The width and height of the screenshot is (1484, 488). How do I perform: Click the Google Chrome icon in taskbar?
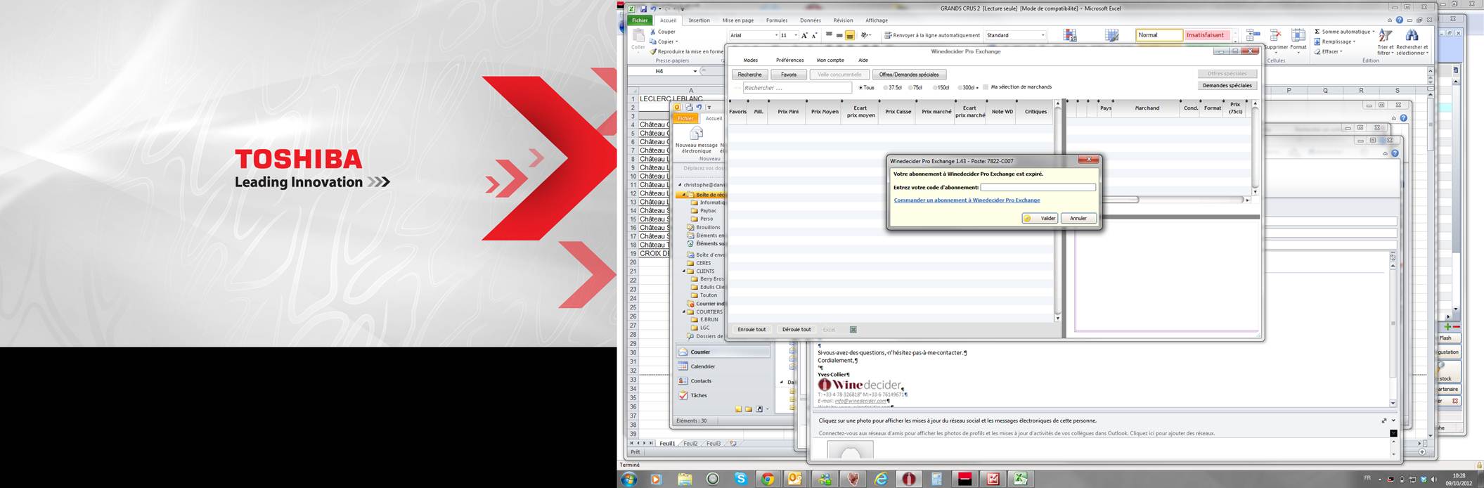click(x=768, y=479)
